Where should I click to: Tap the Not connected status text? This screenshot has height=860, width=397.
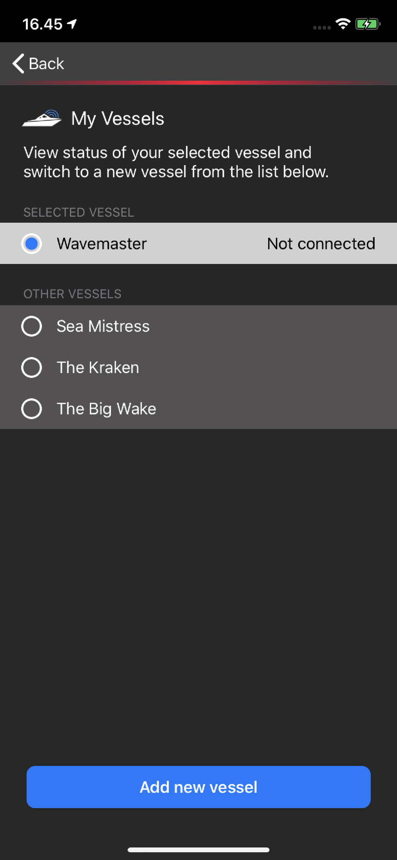tap(321, 243)
